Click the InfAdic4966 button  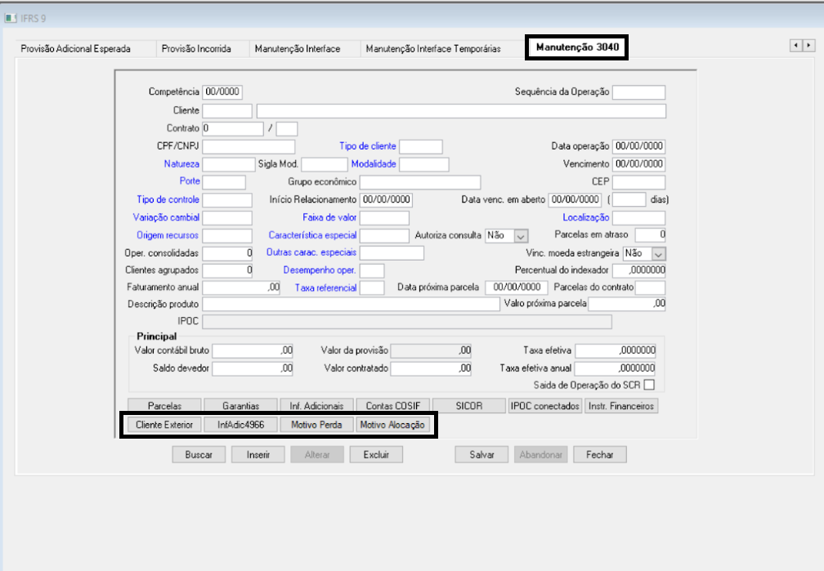click(240, 425)
